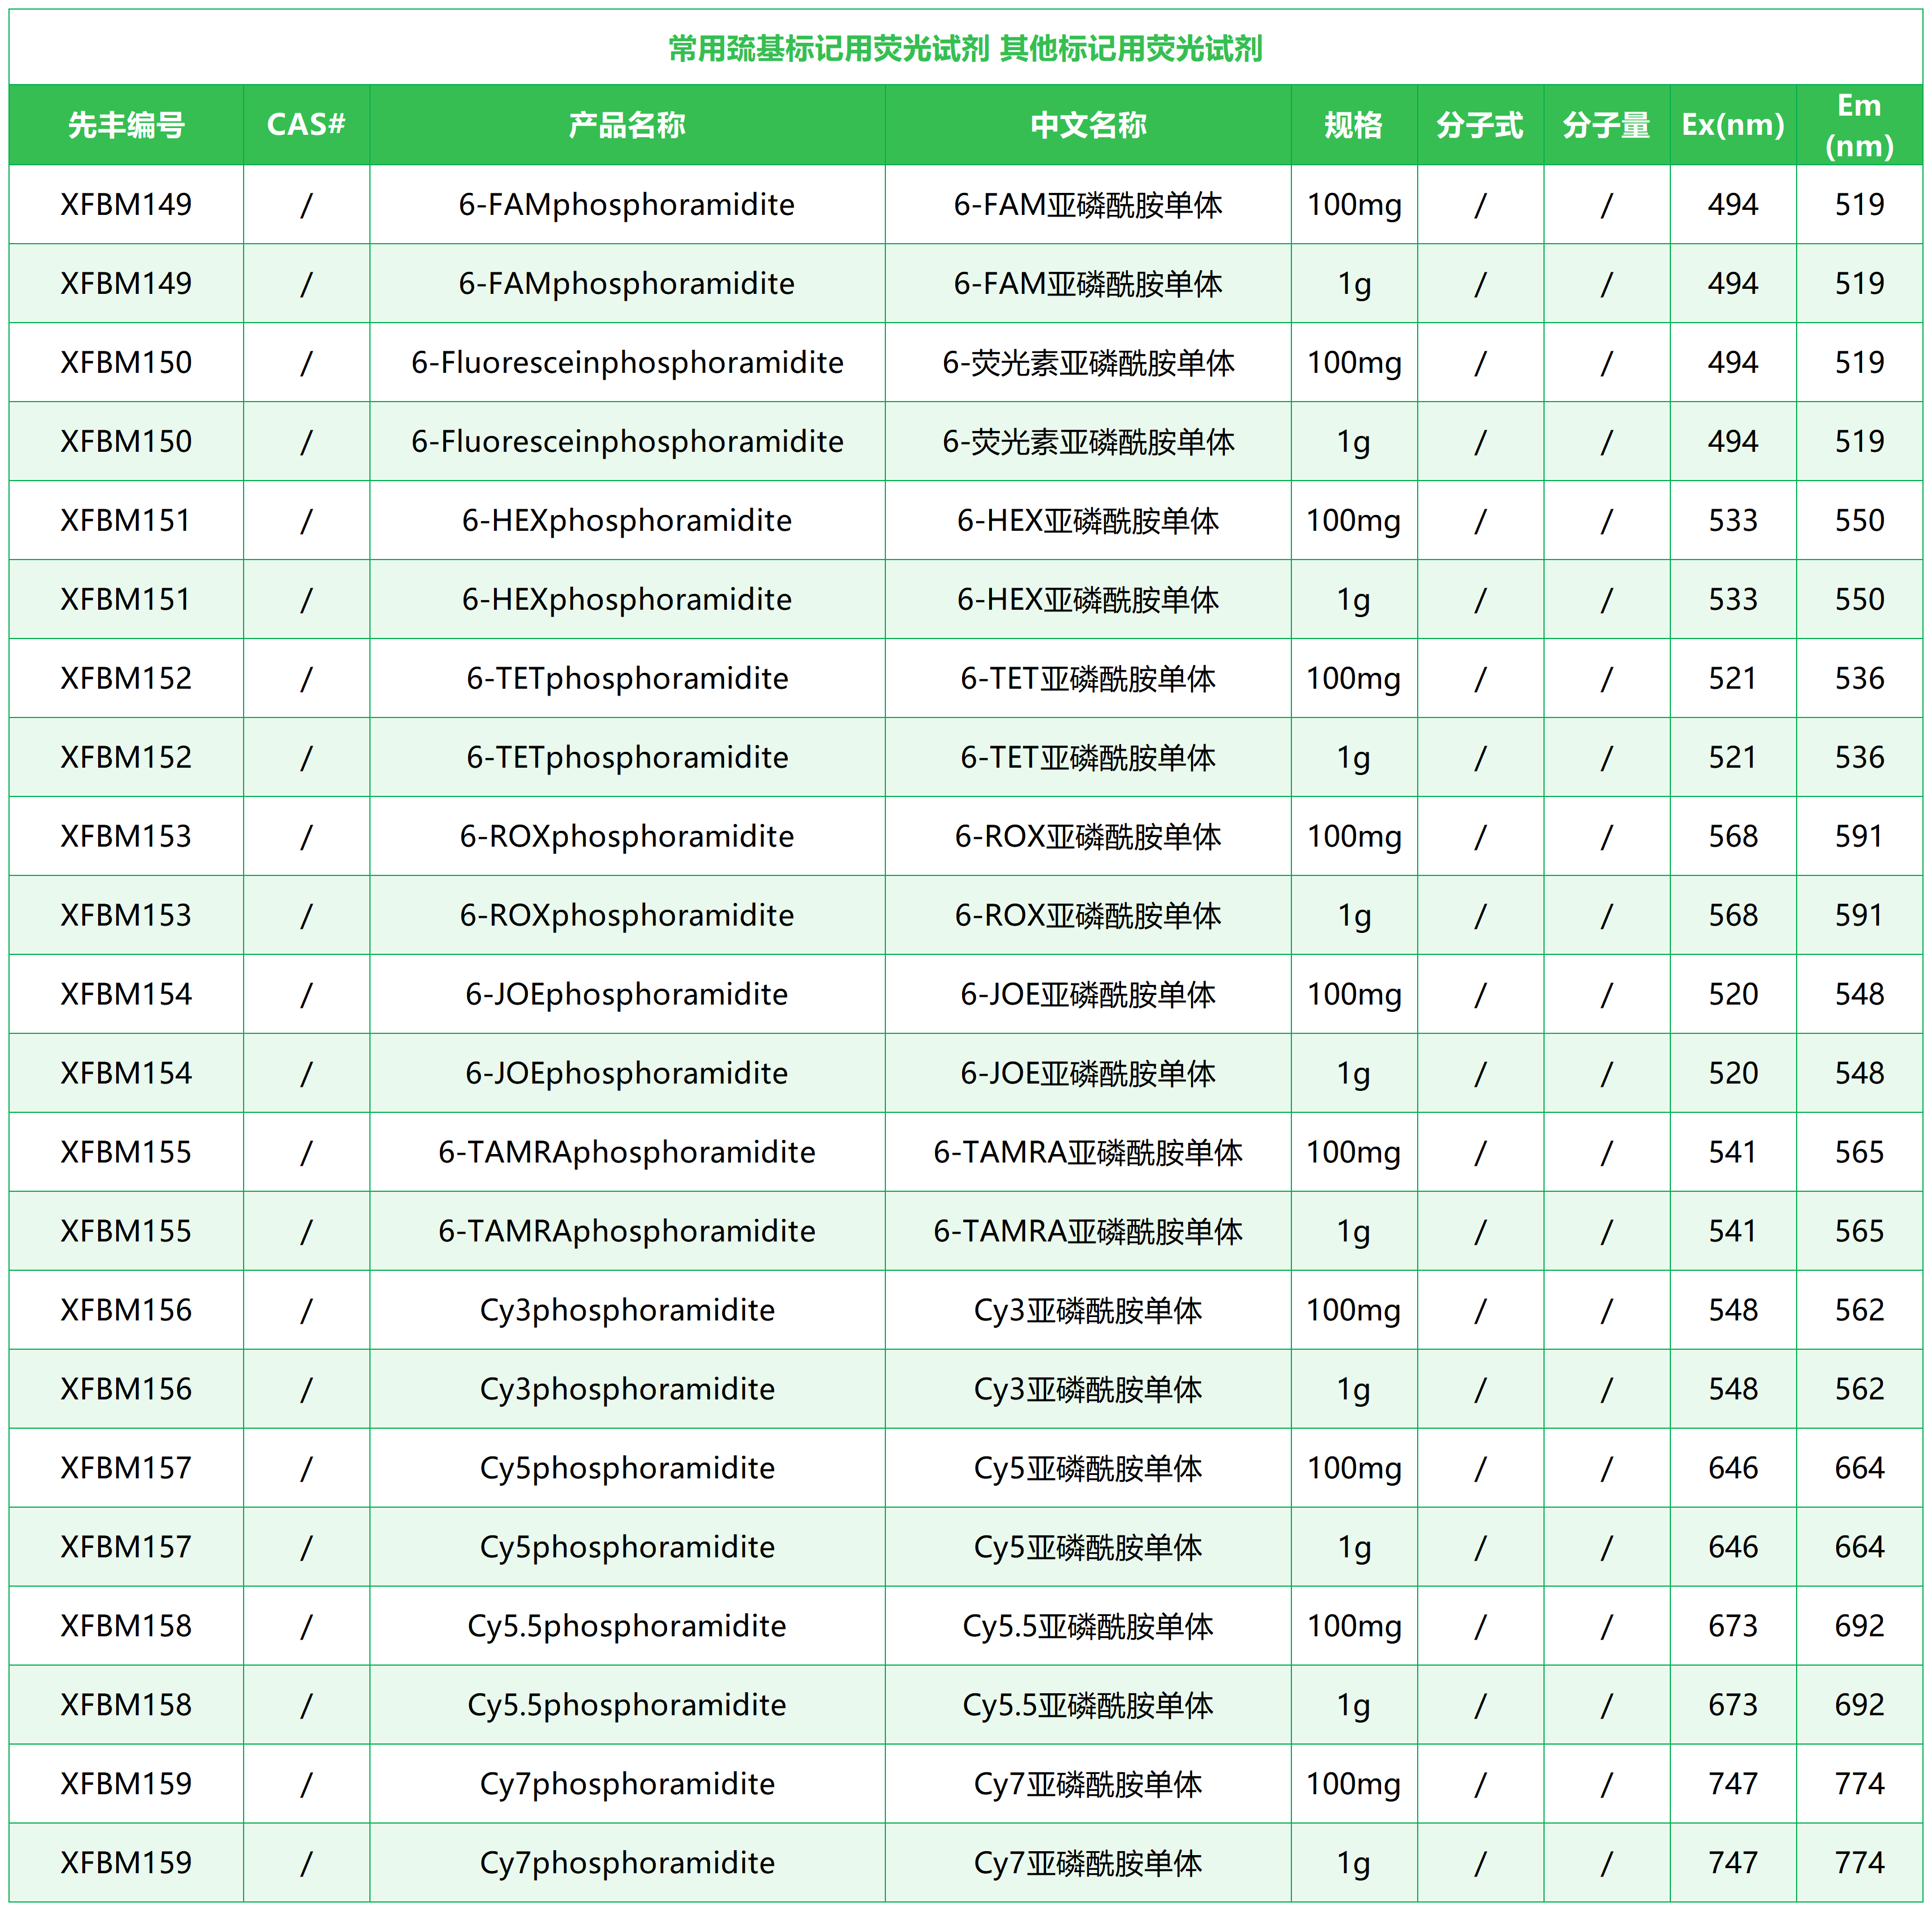Click the 产品名称 column header
1932x1911 pixels.
[x=627, y=125]
